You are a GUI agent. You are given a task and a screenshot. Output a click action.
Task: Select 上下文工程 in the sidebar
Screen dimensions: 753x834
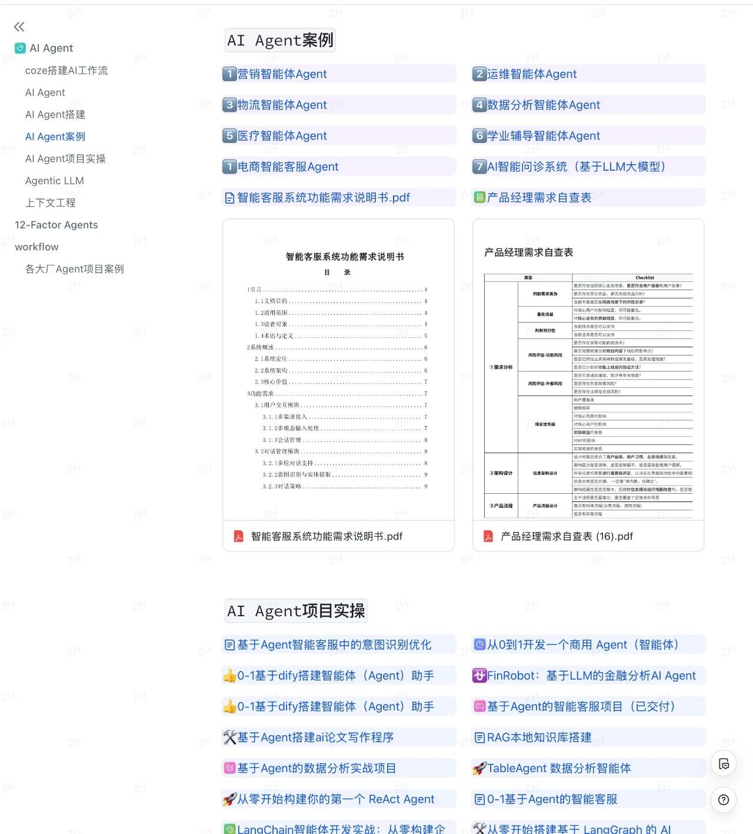pyautogui.click(x=51, y=203)
